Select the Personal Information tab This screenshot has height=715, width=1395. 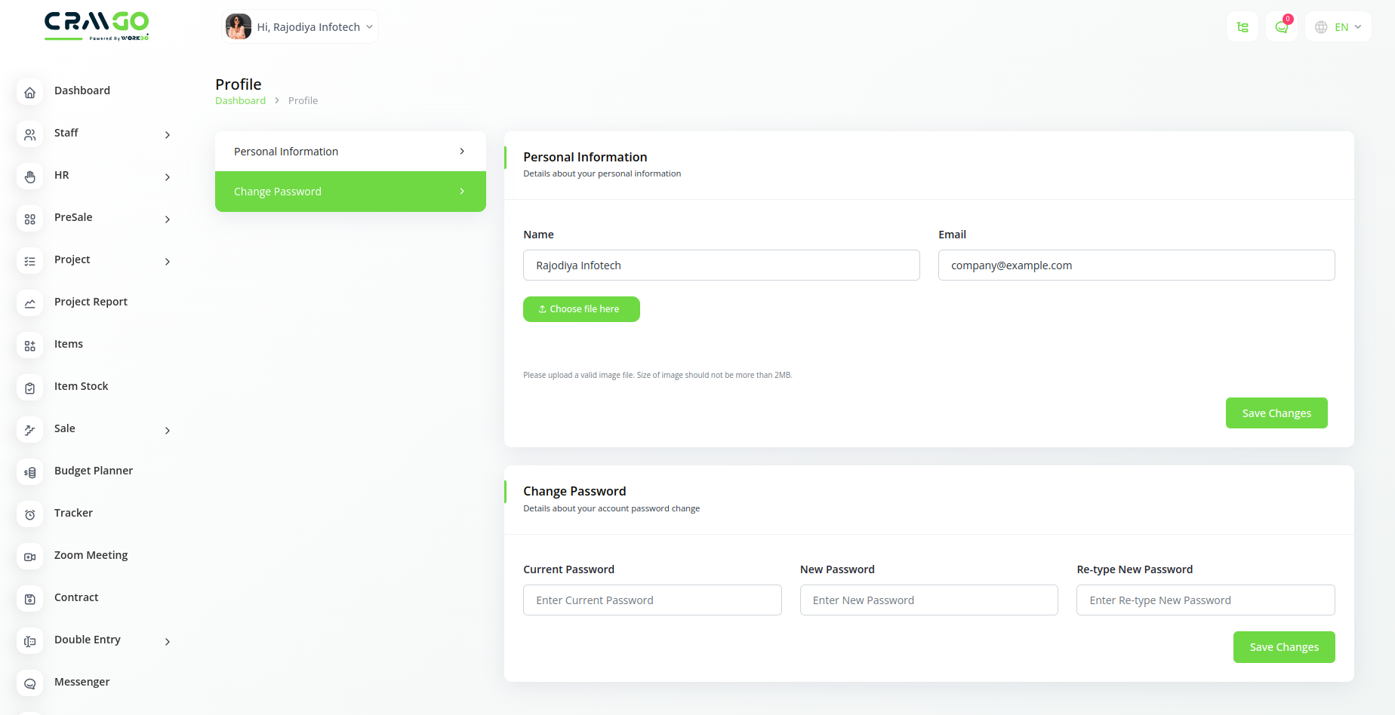pyautogui.click(x=350, y=152)
